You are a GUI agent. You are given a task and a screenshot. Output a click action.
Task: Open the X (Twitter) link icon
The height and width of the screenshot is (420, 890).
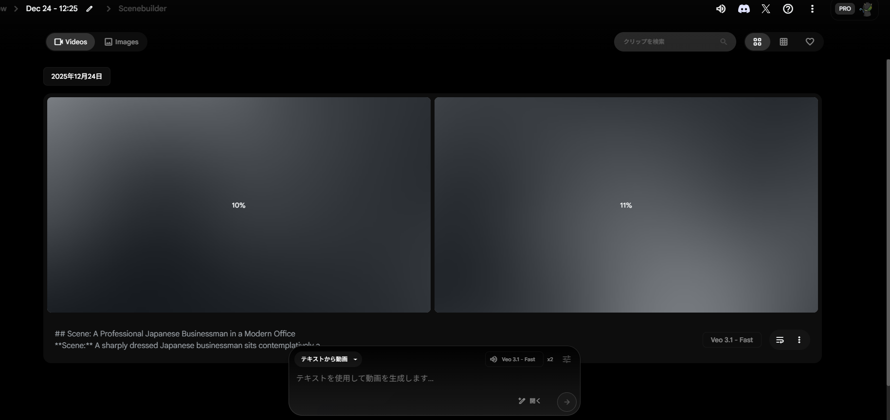tap(766, 9)
